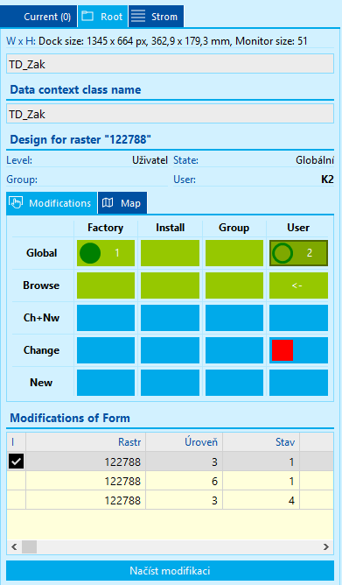Click the TD_Zak field below dock size

tap(170, 64)
